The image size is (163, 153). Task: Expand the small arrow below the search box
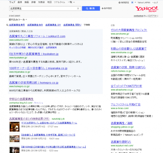pyautogui.click(x=13, y=12)
